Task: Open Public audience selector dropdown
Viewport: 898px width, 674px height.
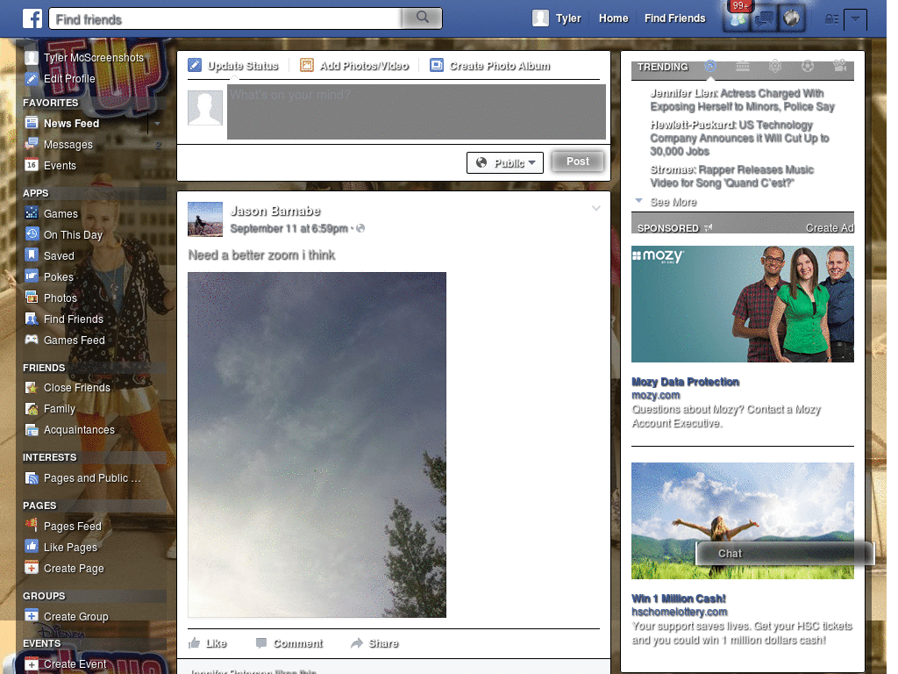Action: pos(505,162)
